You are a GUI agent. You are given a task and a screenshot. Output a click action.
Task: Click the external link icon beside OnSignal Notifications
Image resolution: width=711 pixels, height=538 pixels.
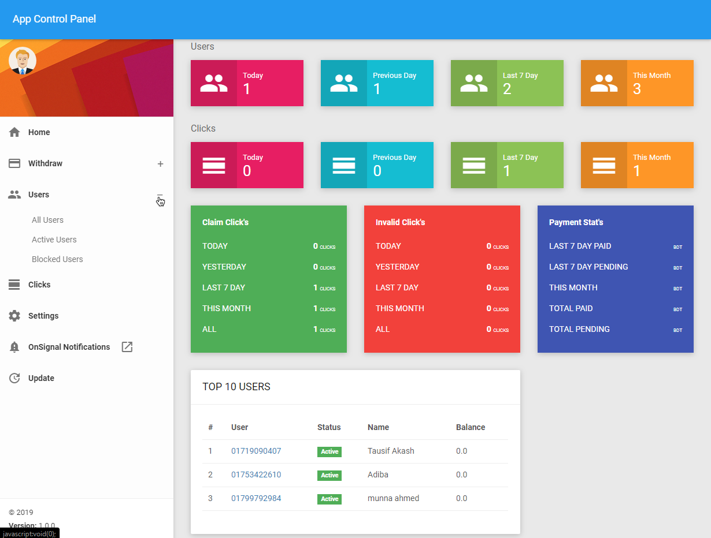[127, 347]
